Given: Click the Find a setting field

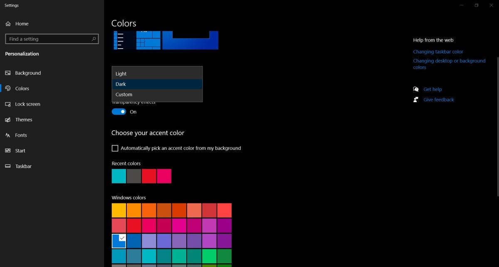Looking at the screenshot, I should pyautogui.click(x=48, y=39).
